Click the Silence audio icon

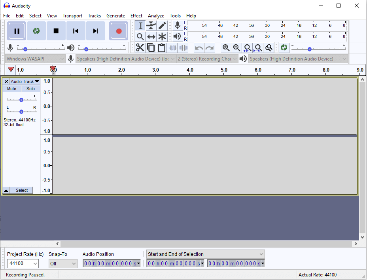pyautogui.click(x=183, y=48)
